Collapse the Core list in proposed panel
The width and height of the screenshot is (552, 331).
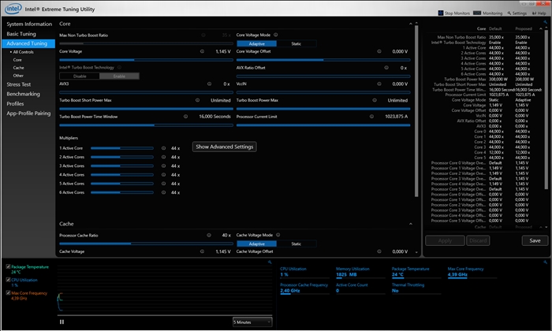point(541,28)
